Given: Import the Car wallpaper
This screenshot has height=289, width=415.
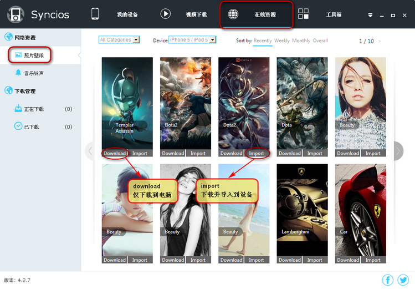Looking at the screenshot, I should (x=373, y=260).
